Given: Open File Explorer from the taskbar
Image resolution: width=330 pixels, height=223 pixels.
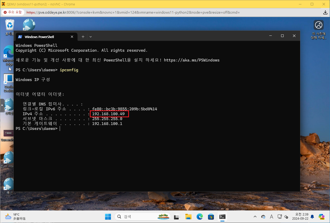Looking at the screenshot, I should tap(188, 217).
